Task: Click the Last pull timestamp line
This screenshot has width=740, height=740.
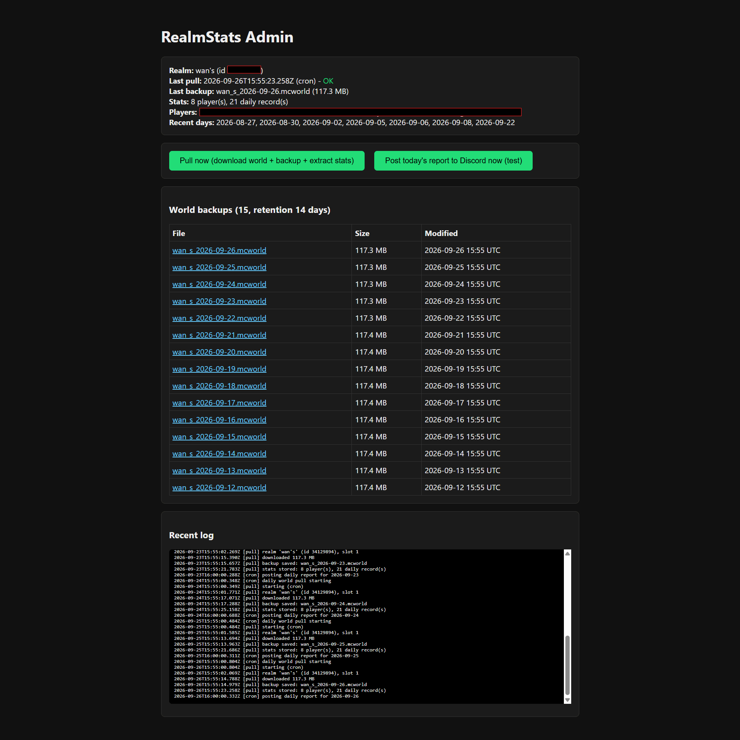Action: (251, 81)
